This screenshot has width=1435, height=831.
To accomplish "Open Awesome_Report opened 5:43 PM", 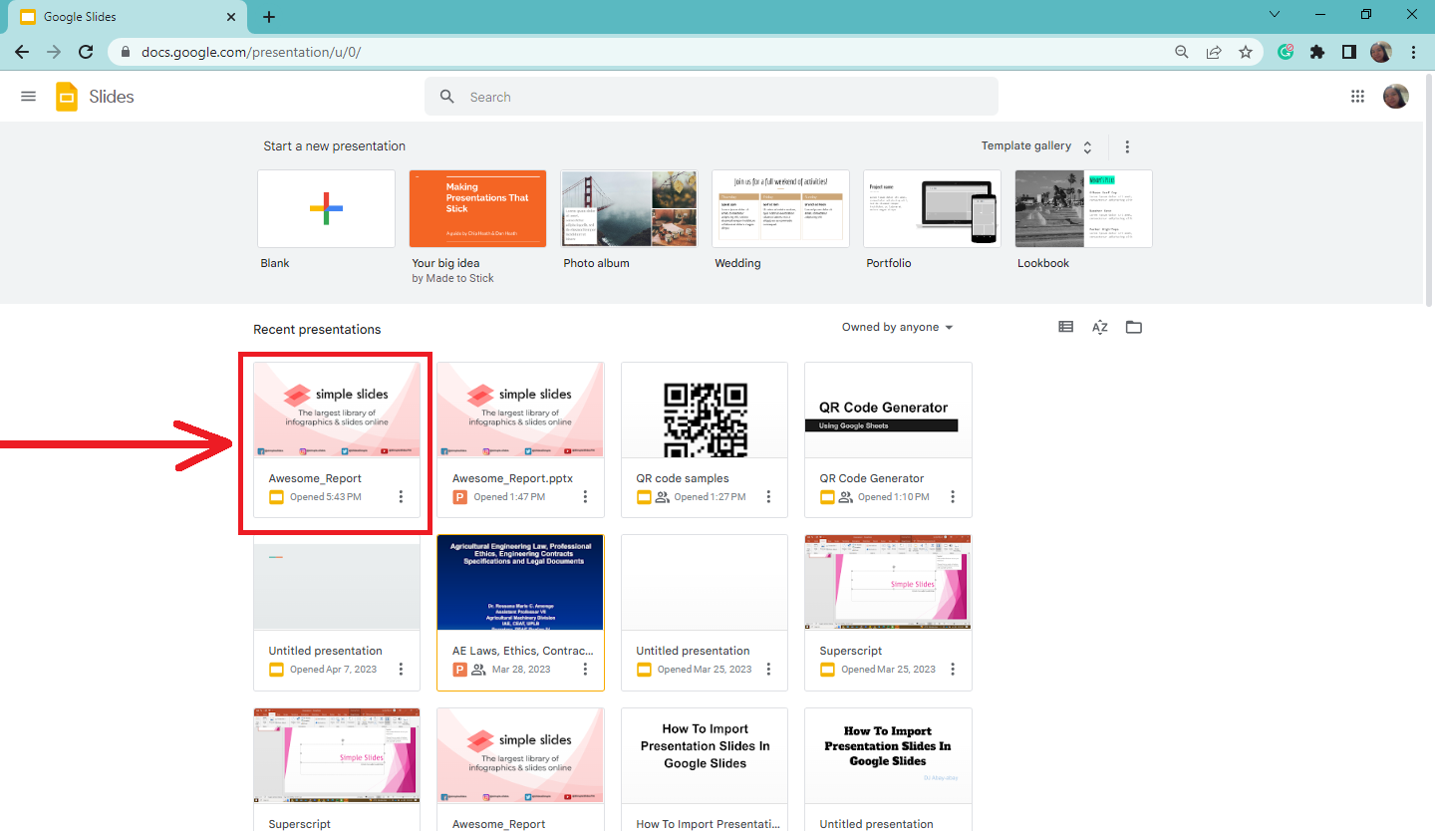I will coord(337,439).
